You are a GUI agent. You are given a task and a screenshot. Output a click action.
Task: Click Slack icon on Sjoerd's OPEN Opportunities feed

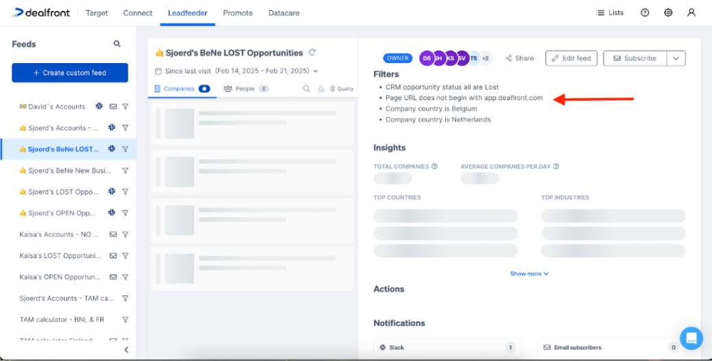coord(112,213)
